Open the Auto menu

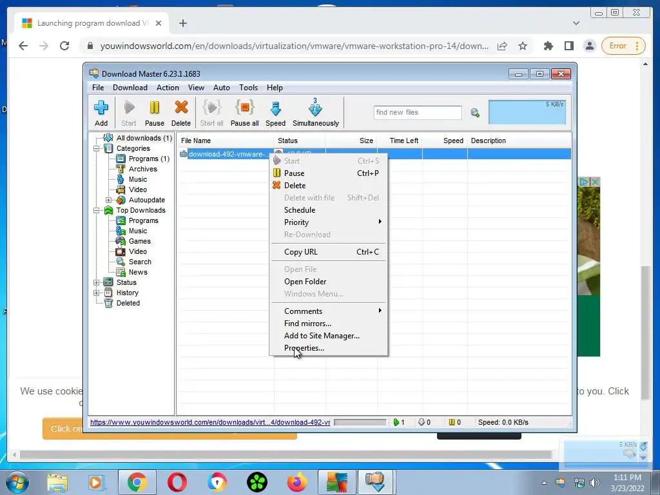tap(222, 88)
